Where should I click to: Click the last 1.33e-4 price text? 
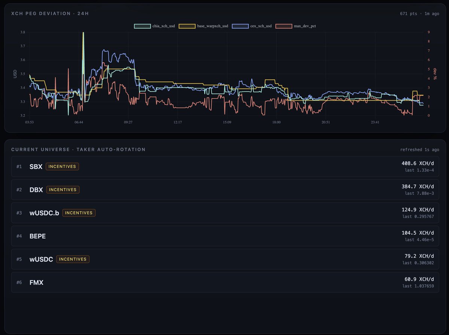419,170
